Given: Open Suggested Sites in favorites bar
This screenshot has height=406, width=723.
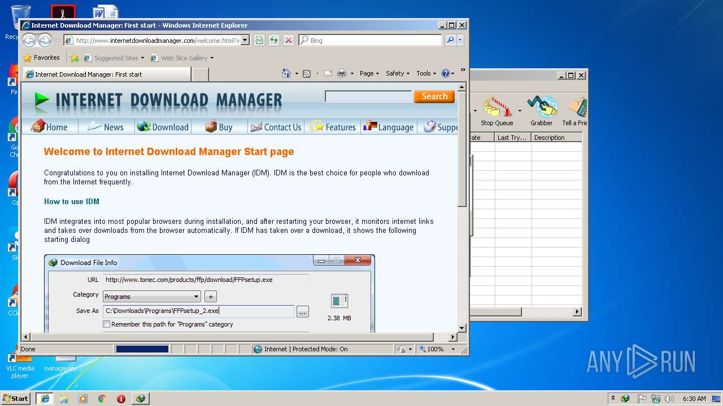Looking at the screenshot, I should point(114,58).
